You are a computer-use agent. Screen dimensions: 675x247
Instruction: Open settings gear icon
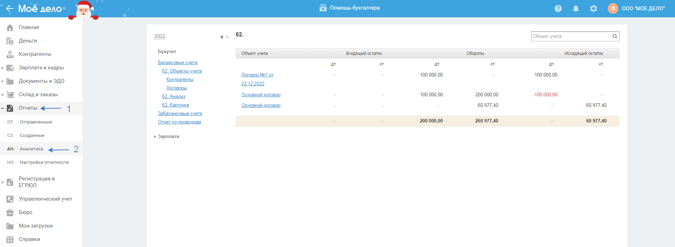coord(594,8)
